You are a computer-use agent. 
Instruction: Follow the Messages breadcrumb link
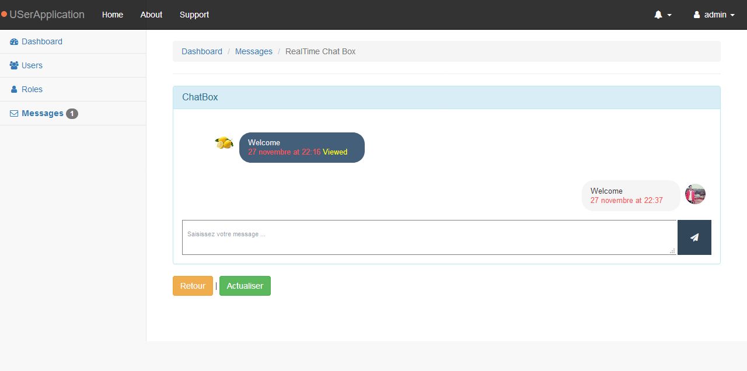pos(254,51)
